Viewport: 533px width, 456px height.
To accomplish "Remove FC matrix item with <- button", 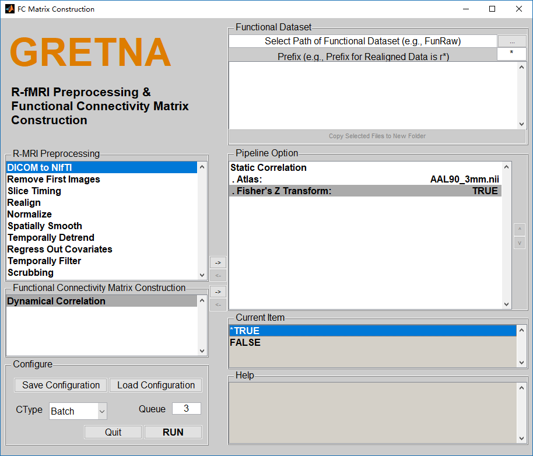I will coord(218,304).
